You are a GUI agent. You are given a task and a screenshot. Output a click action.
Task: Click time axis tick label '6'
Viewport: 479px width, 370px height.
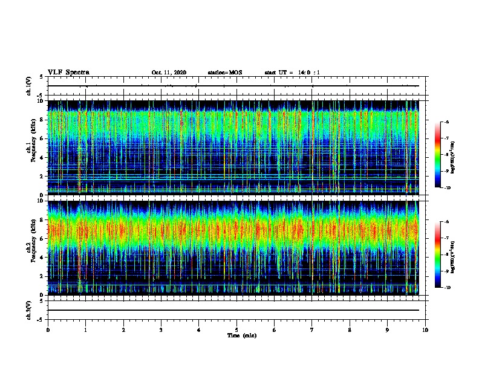pos(275,329)
